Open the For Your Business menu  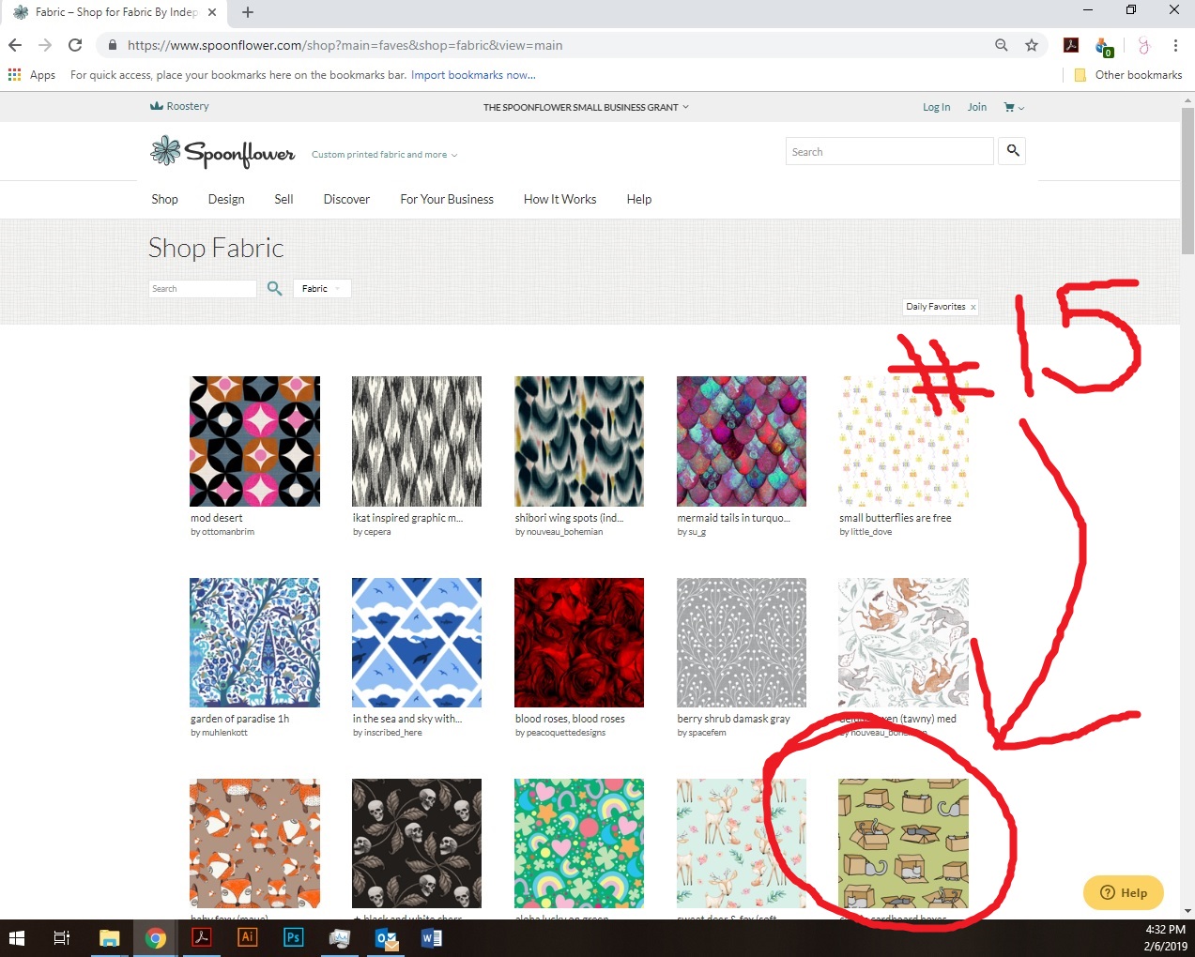point(447,199)
